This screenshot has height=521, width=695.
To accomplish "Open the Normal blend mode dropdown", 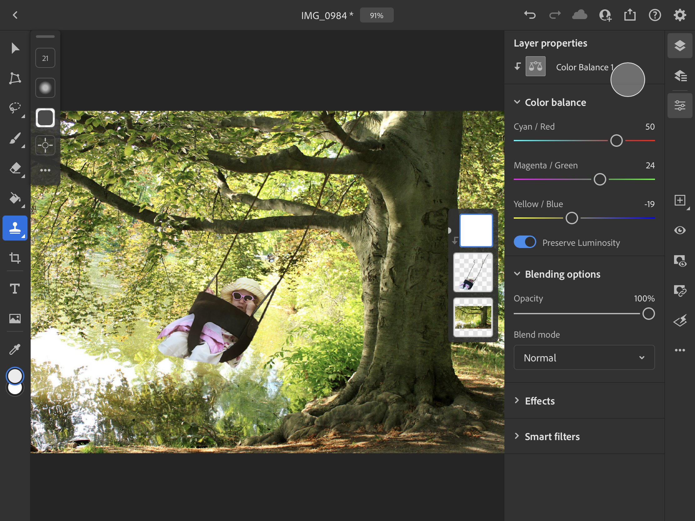I will coord(584,358).
